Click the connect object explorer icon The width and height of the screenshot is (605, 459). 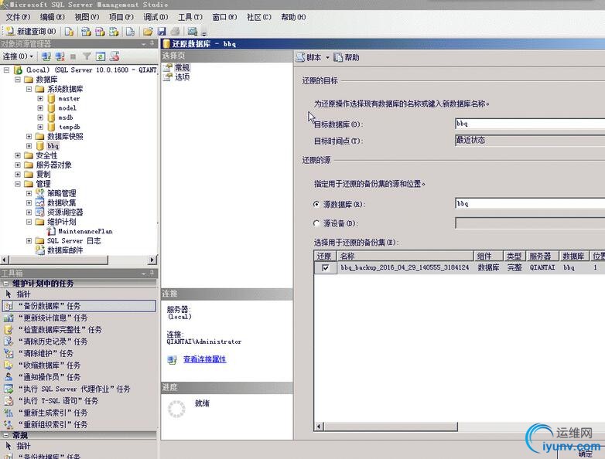(x=46, y=56)
